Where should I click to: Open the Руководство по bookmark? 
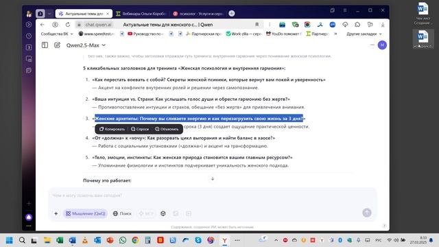[145, 34]
